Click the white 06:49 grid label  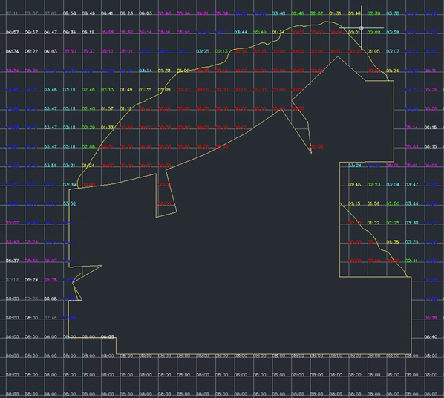click(x=88, y=13)
